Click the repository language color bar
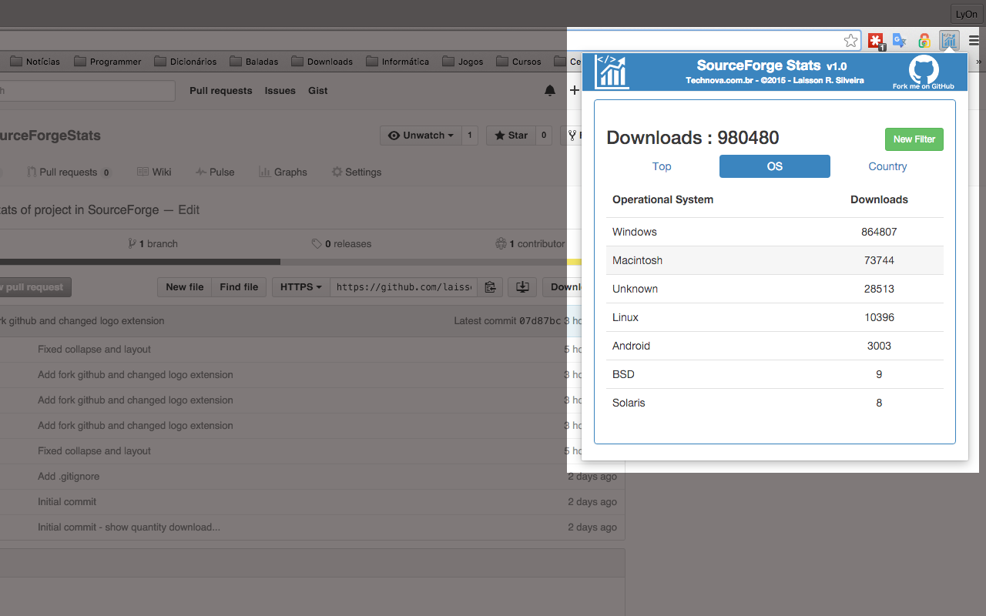Image resolution: width=986 pixels, height=616 pixels. (x=308, y=262)
